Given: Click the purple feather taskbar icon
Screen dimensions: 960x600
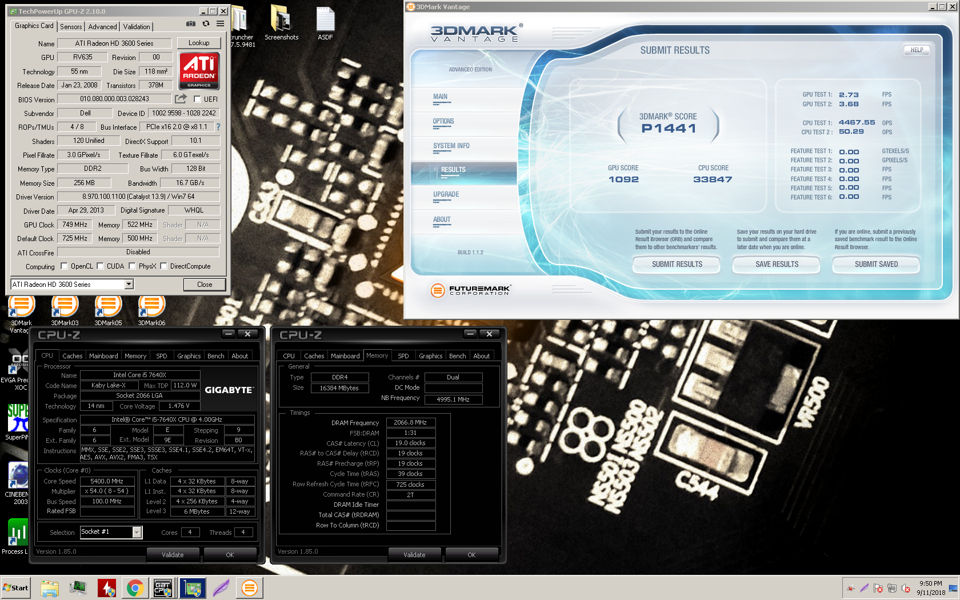Looking at the screenshot, I should (x=221, y=588).
